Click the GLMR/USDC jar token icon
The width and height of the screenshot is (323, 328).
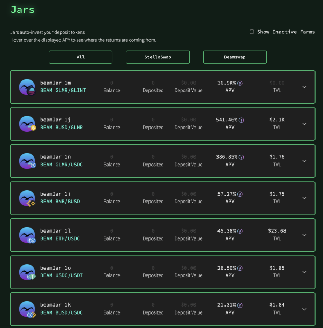(x=27, y=161)
